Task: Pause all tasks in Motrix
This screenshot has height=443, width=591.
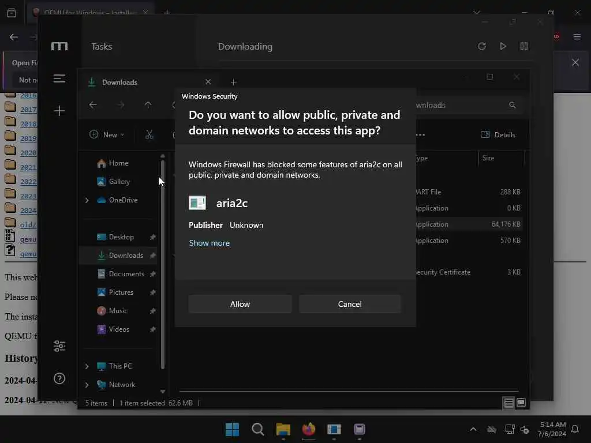Action: click(x=524, y=46)
